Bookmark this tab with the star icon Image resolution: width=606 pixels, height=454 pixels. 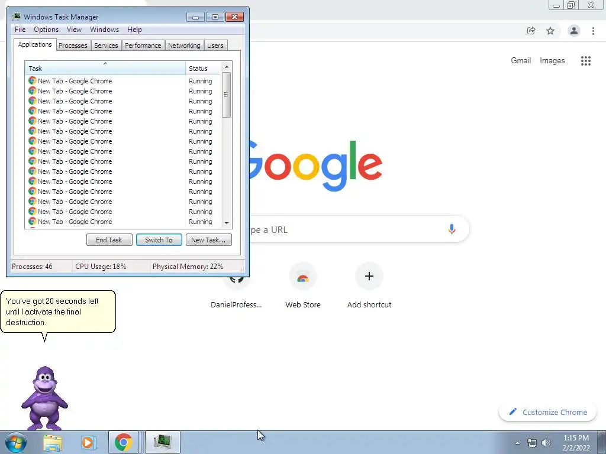tap(550, 31)
